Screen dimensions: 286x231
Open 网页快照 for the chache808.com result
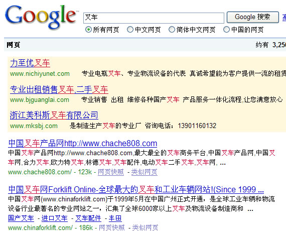pyautogui.click(x=111, y=172)
